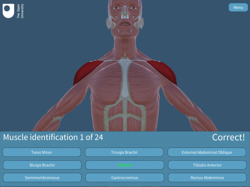250x187 pixels.
Task: Click the 'Muscle identification 1 of 24' heading
Action: pos(53,138)
